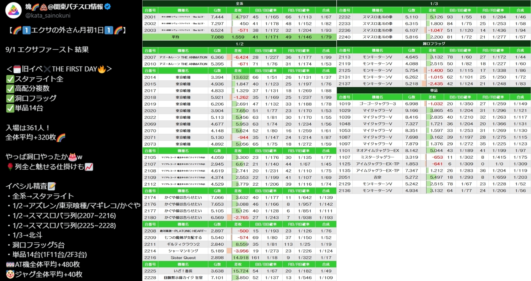
Task: Click the -2.765 difference value
Action: tap(241, 217)
